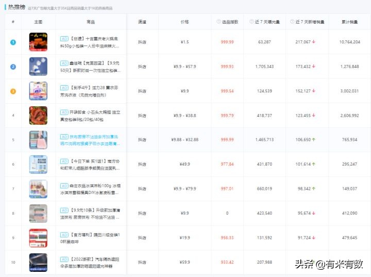Open the rank 2 blue product thumbnail
Image resolution: width=371 pixels, height=277 pixels.
click(x=38, y=67)
